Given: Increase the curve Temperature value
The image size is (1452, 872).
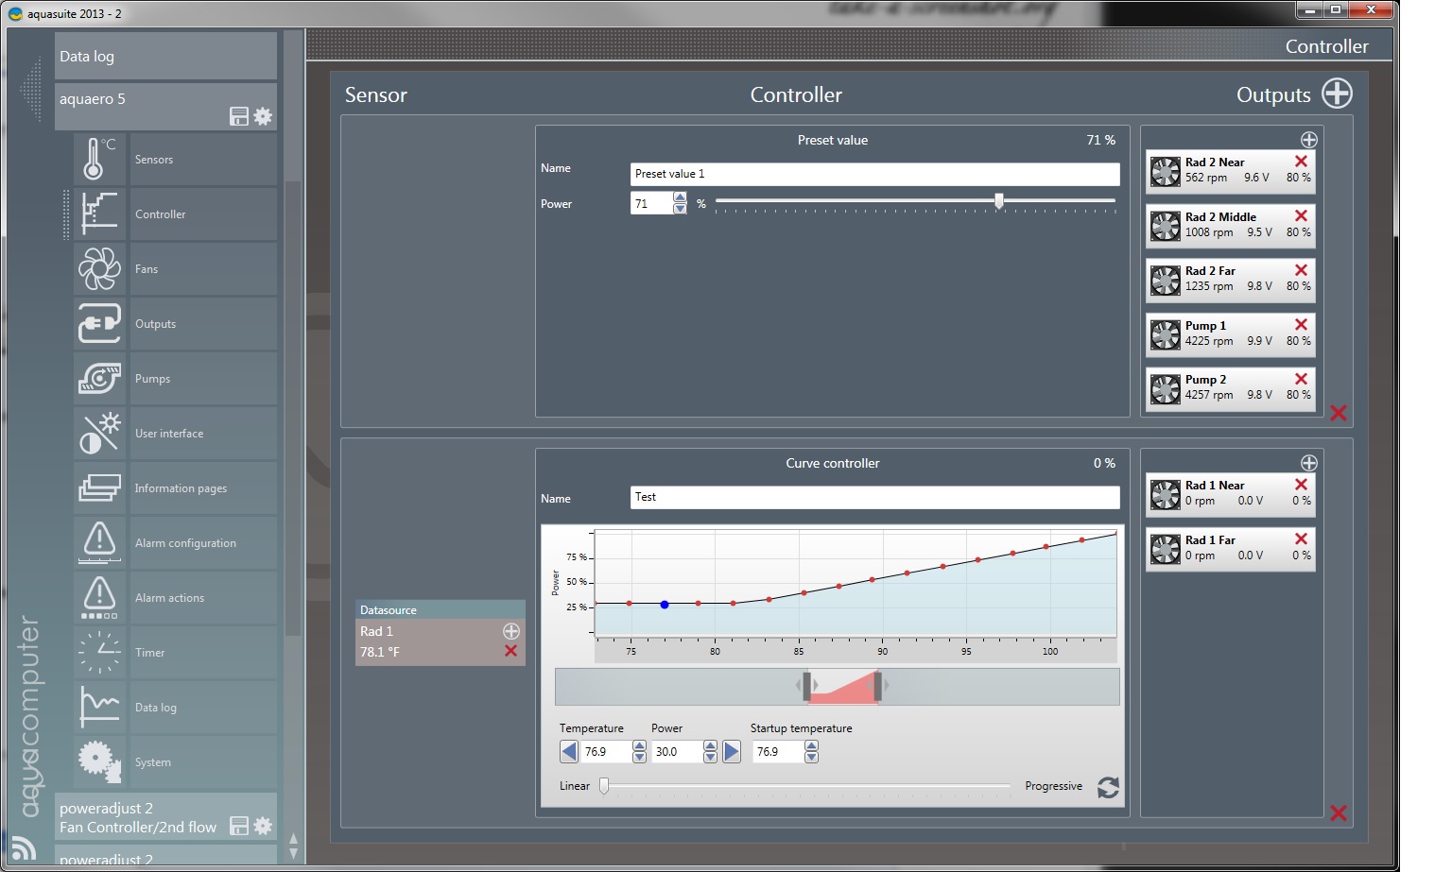Looking at the screenshot, I should tap(639, 746).
